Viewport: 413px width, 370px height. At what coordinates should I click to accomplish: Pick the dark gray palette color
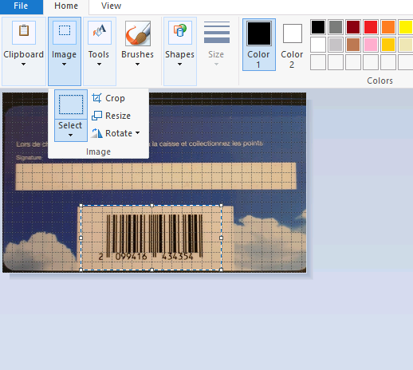point(336,27)
